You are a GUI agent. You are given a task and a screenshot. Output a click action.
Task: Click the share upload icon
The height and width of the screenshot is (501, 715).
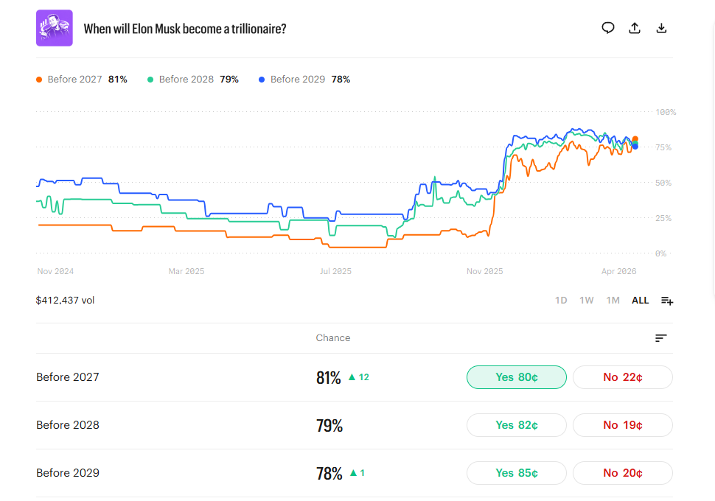[635, 28]
